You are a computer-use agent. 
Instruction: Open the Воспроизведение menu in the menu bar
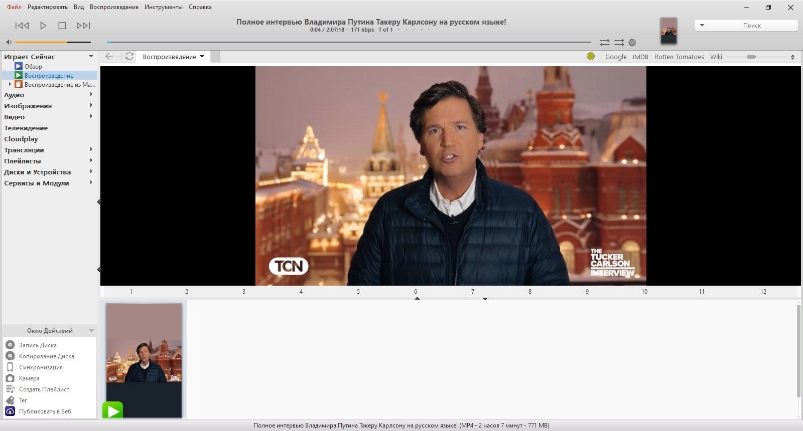114,7
